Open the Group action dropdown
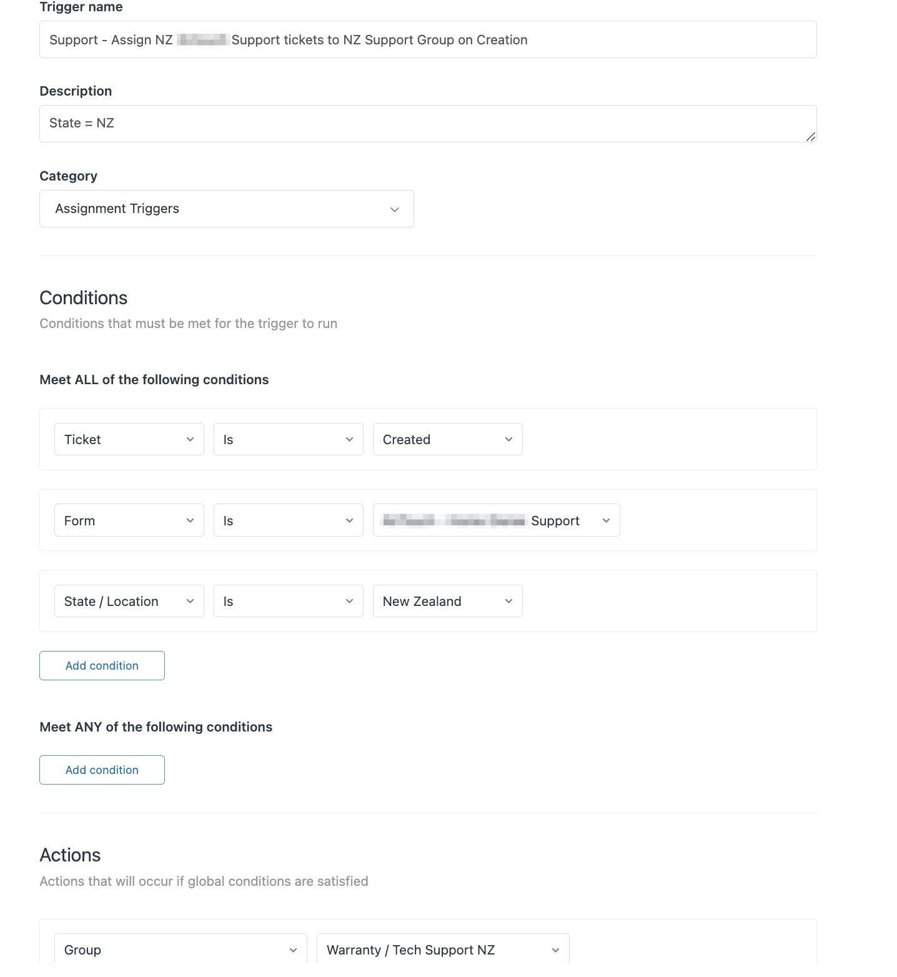Viewport: 897px width, 977px height. tap(180, 950)
